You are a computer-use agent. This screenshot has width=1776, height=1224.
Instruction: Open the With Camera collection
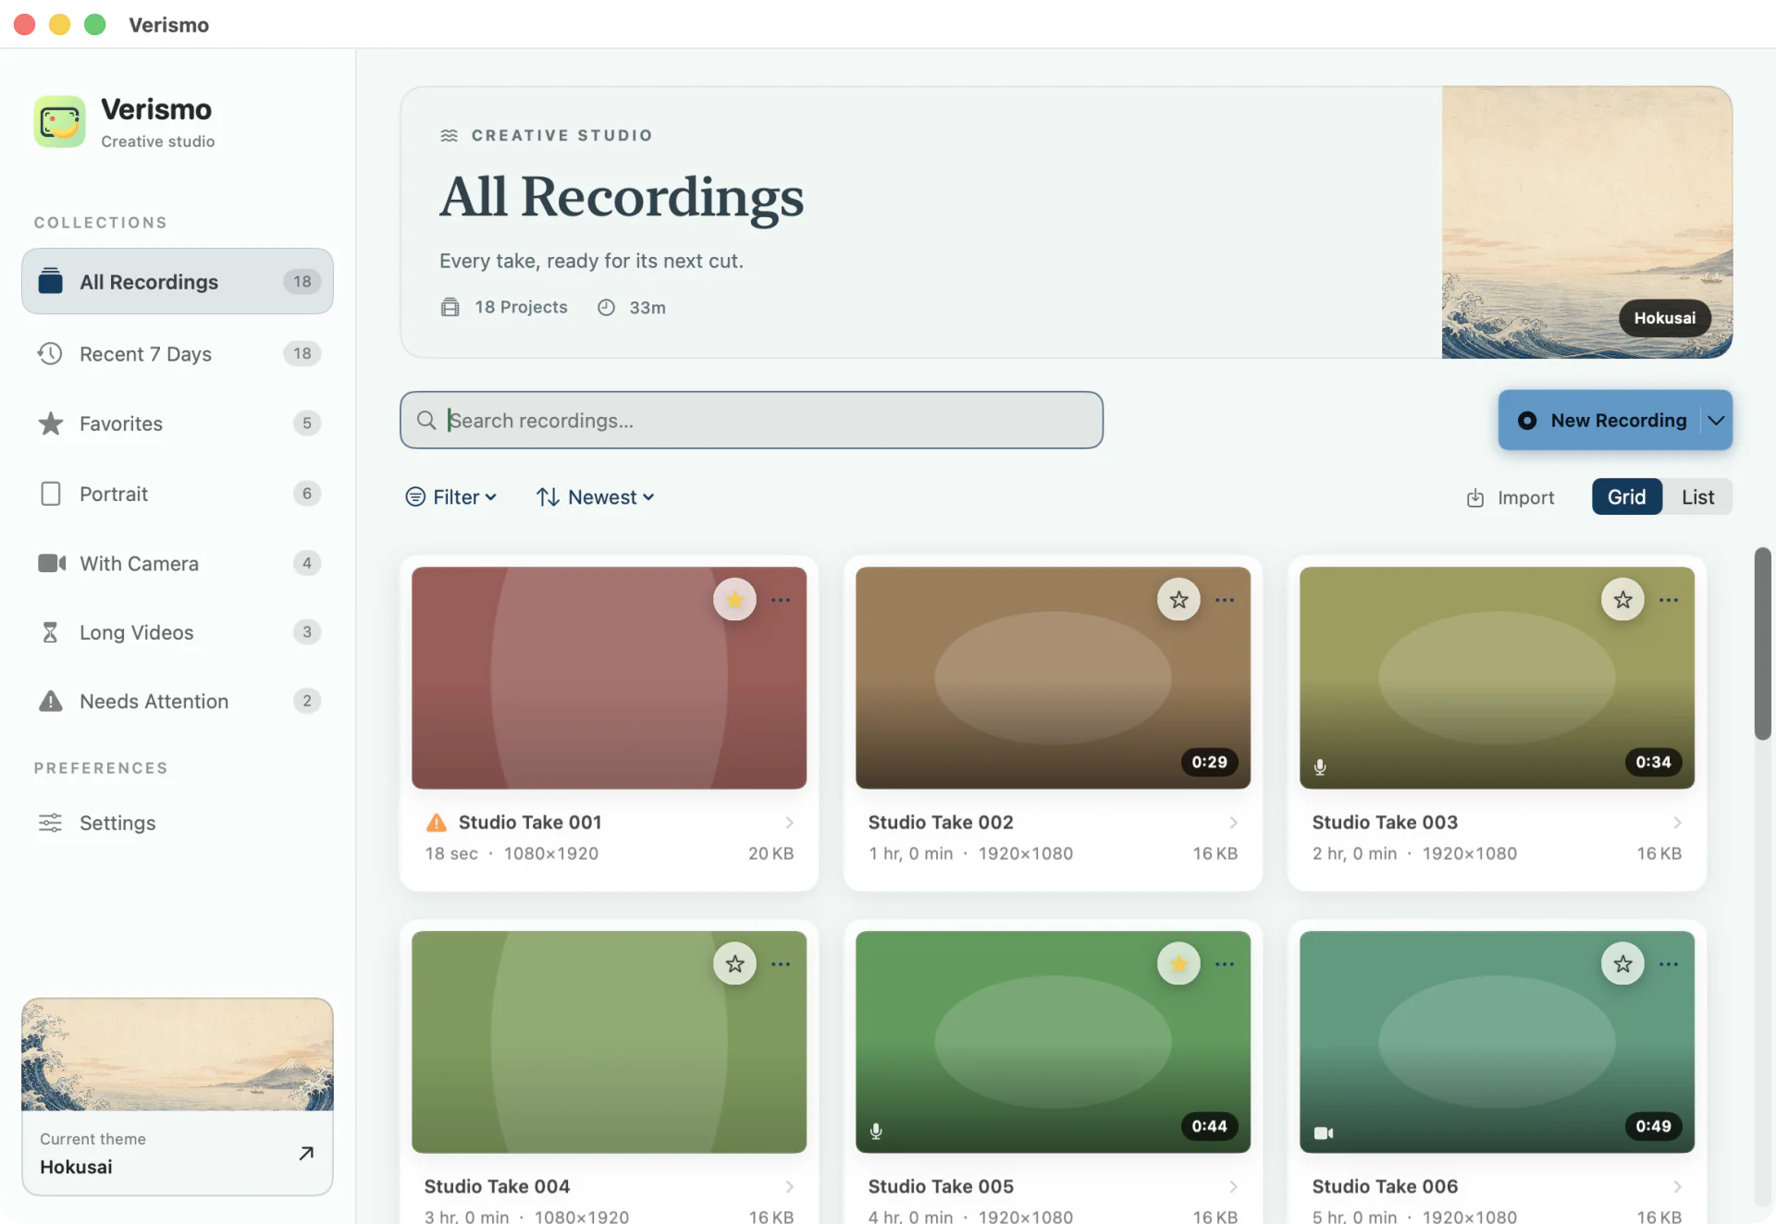[x=178, y=563]
